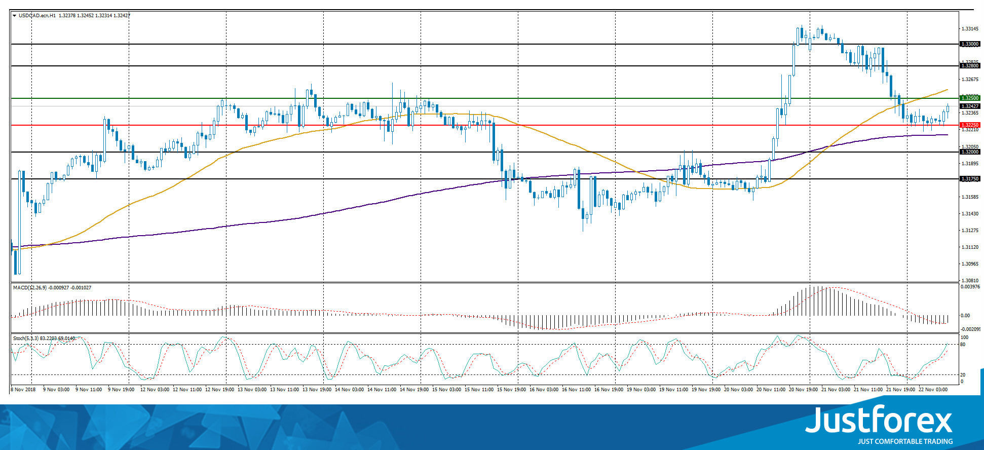Click the 15 Nov 11:00 time axis label
This screenshot has width=984, height=450.
click(479, 390)
